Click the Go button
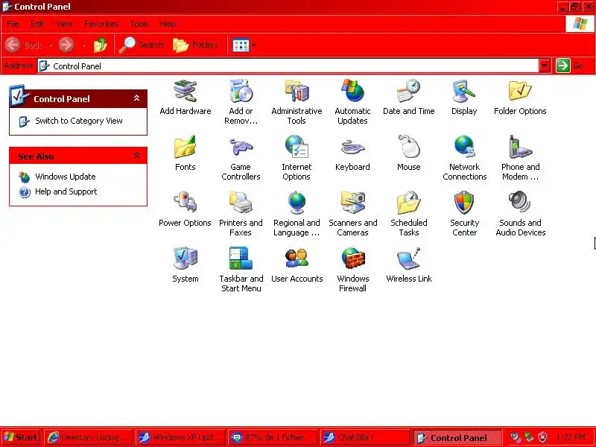The image size is (596, 447). (570, 66)
